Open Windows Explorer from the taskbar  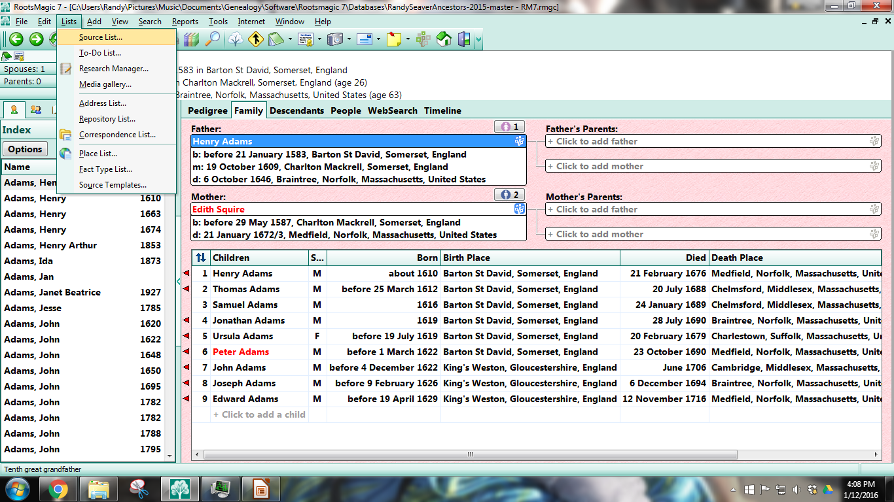(98, 489)
